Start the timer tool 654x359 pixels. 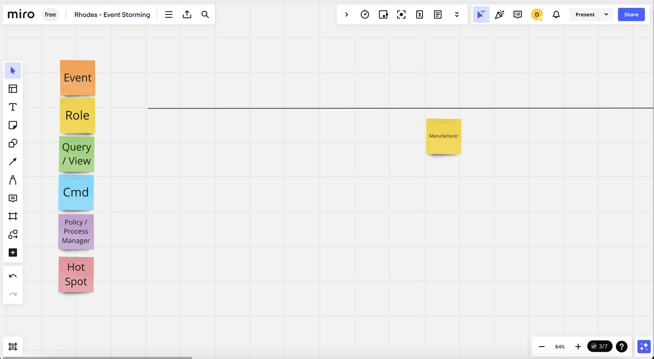tap(365, 15)
